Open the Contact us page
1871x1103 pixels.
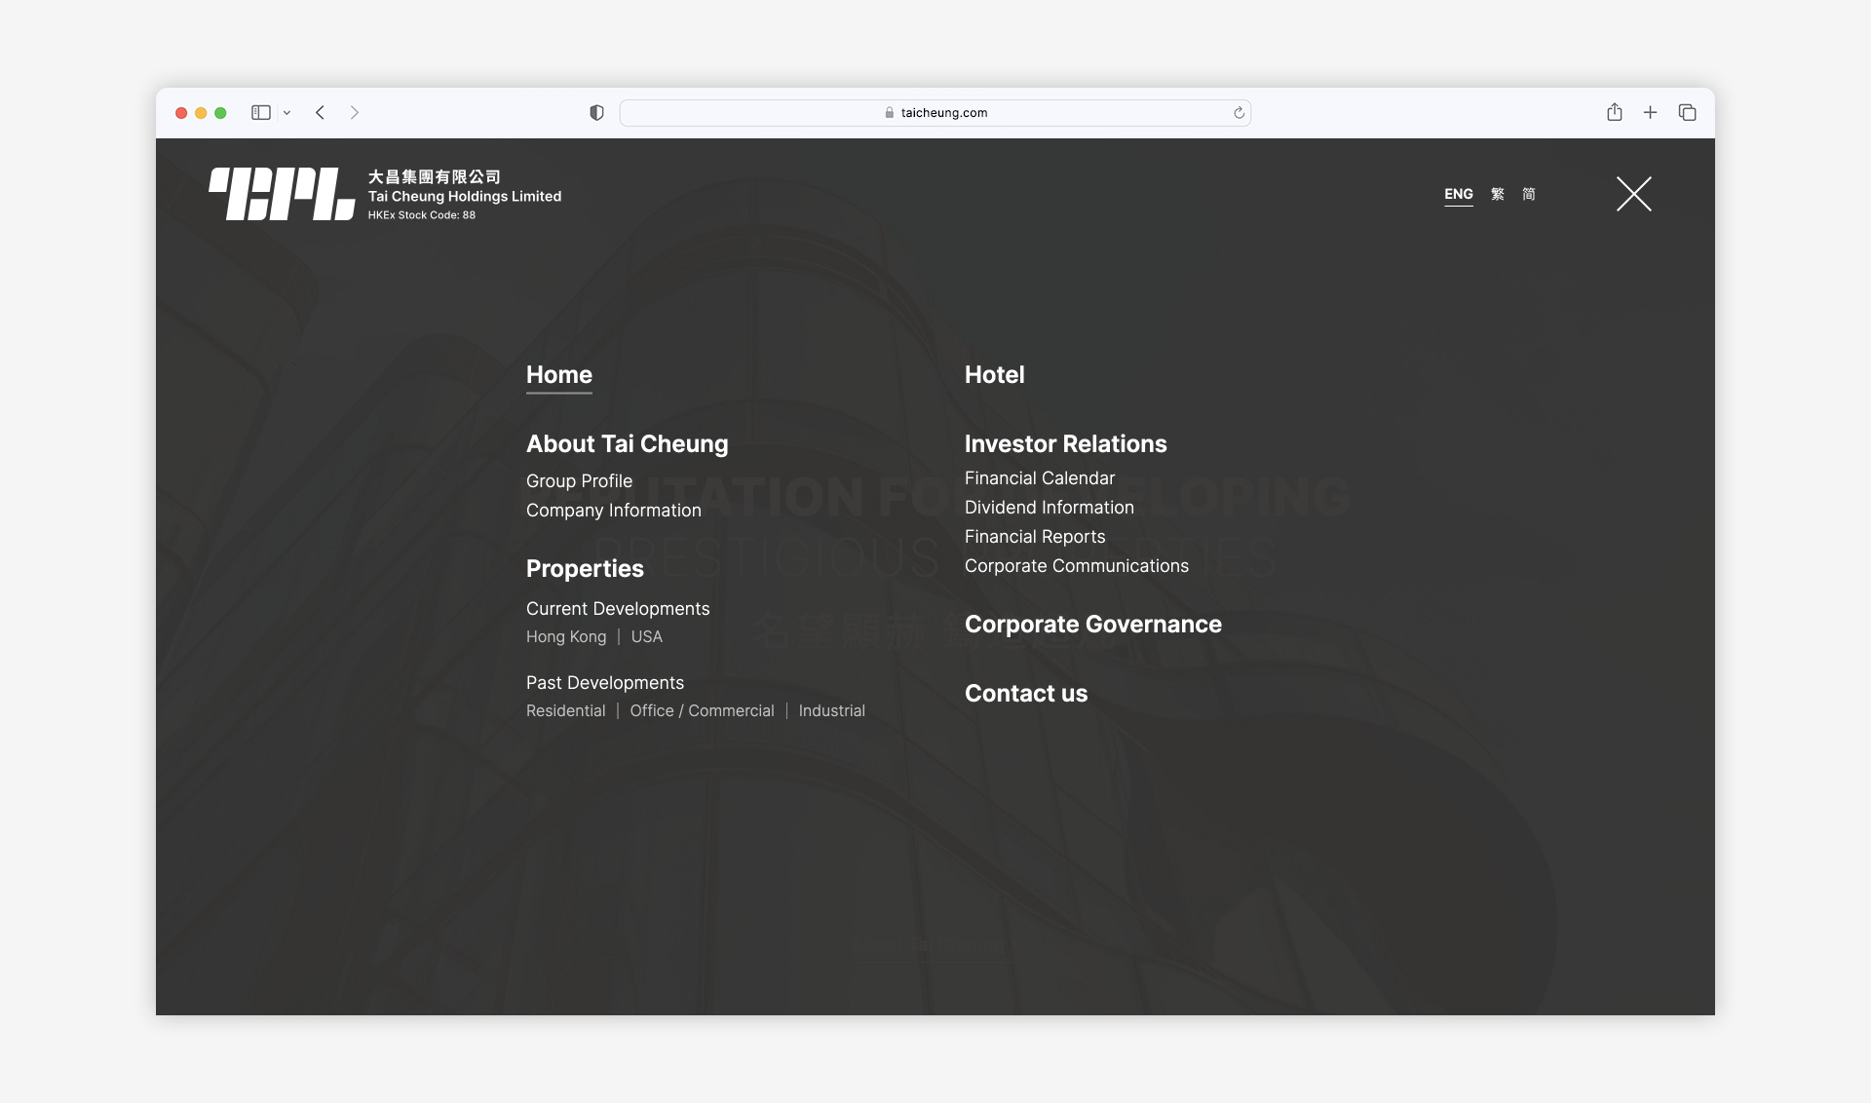point(1025,694)
